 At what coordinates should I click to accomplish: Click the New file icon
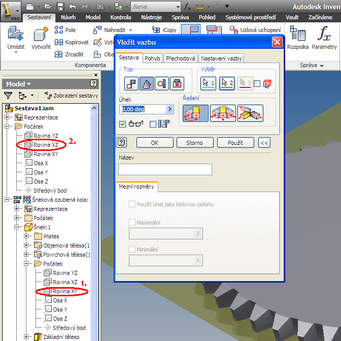click(30, 7)
